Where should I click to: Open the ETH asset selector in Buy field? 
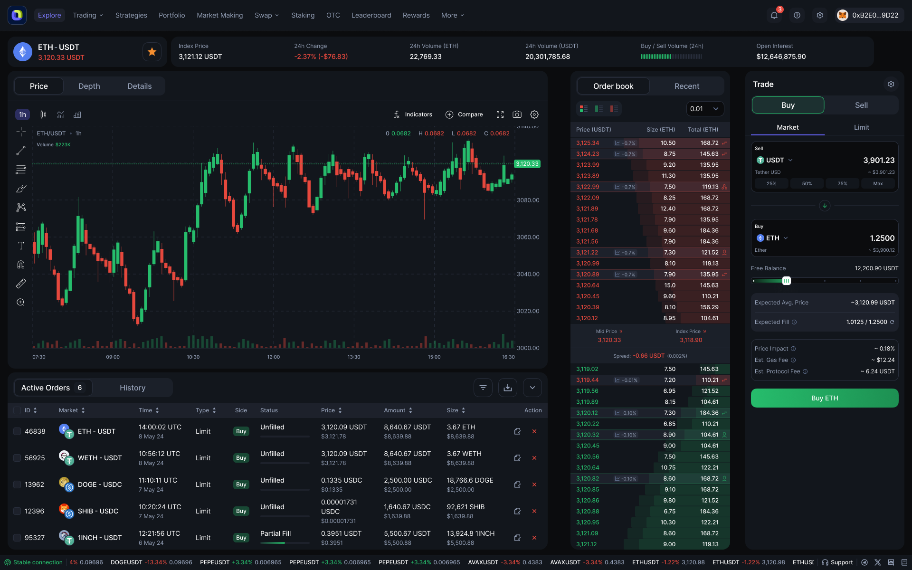coord(772,238)
